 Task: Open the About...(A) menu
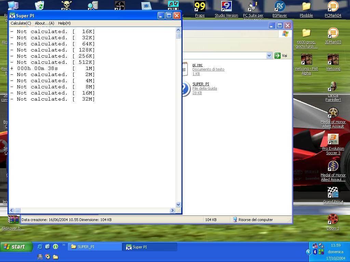coord(44,23)
